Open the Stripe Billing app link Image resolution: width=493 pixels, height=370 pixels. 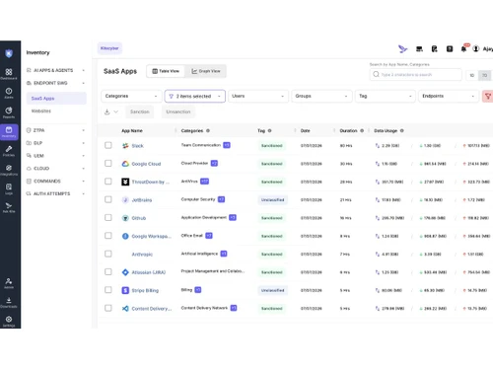(x=145, y=290)
